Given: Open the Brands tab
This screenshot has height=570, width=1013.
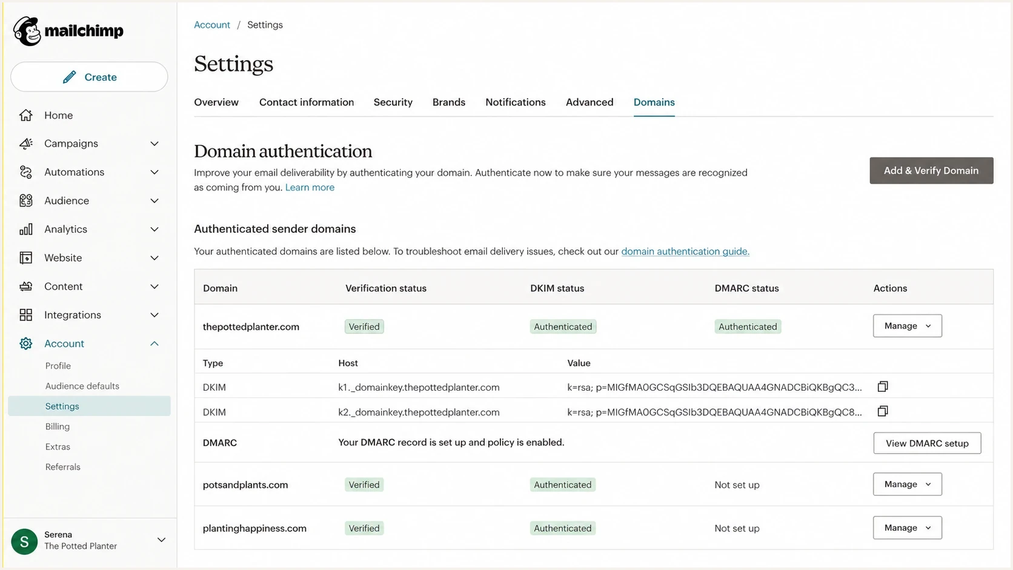Looking at the screenshot, I should point(449,102).
